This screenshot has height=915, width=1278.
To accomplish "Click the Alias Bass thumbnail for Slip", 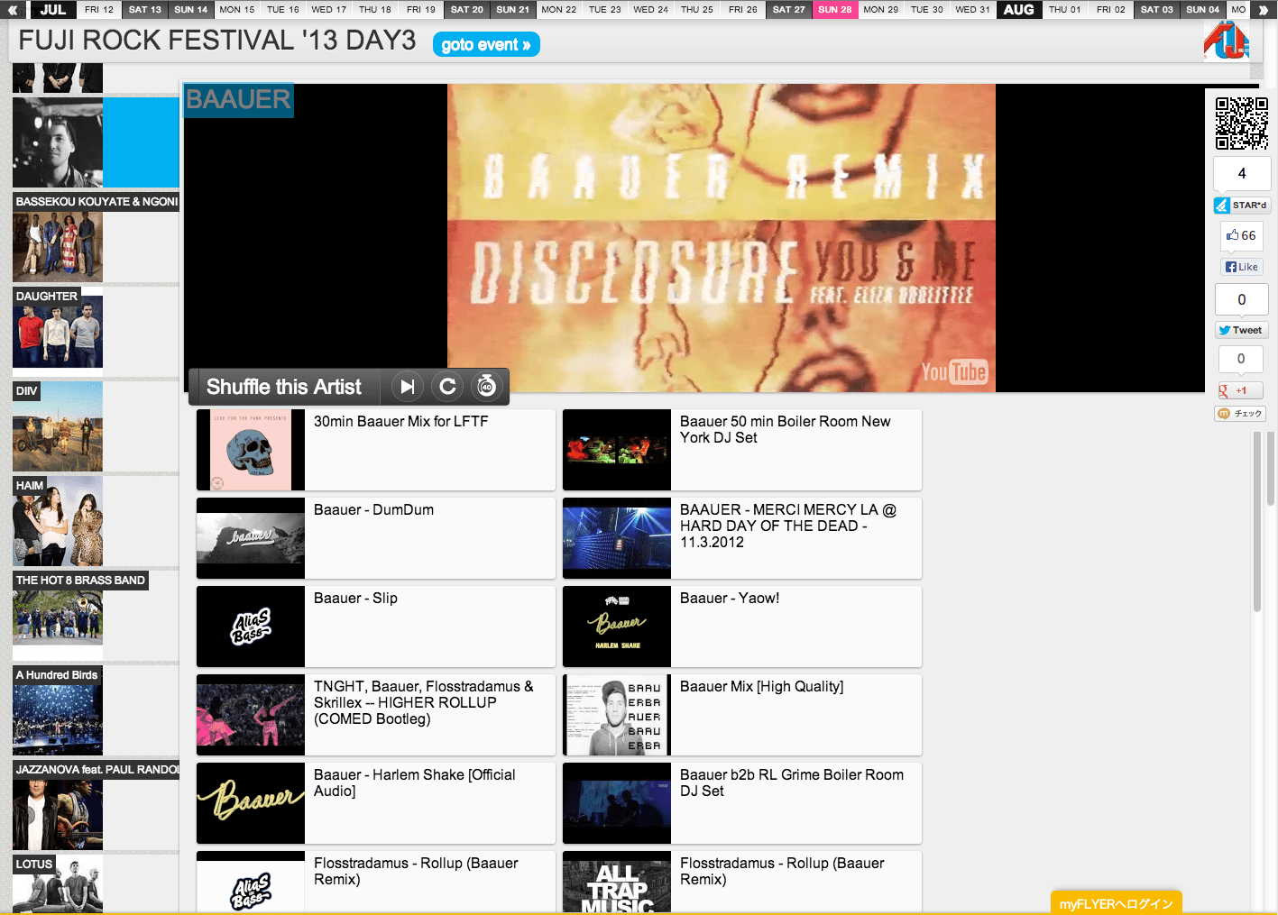I will 251,627.
